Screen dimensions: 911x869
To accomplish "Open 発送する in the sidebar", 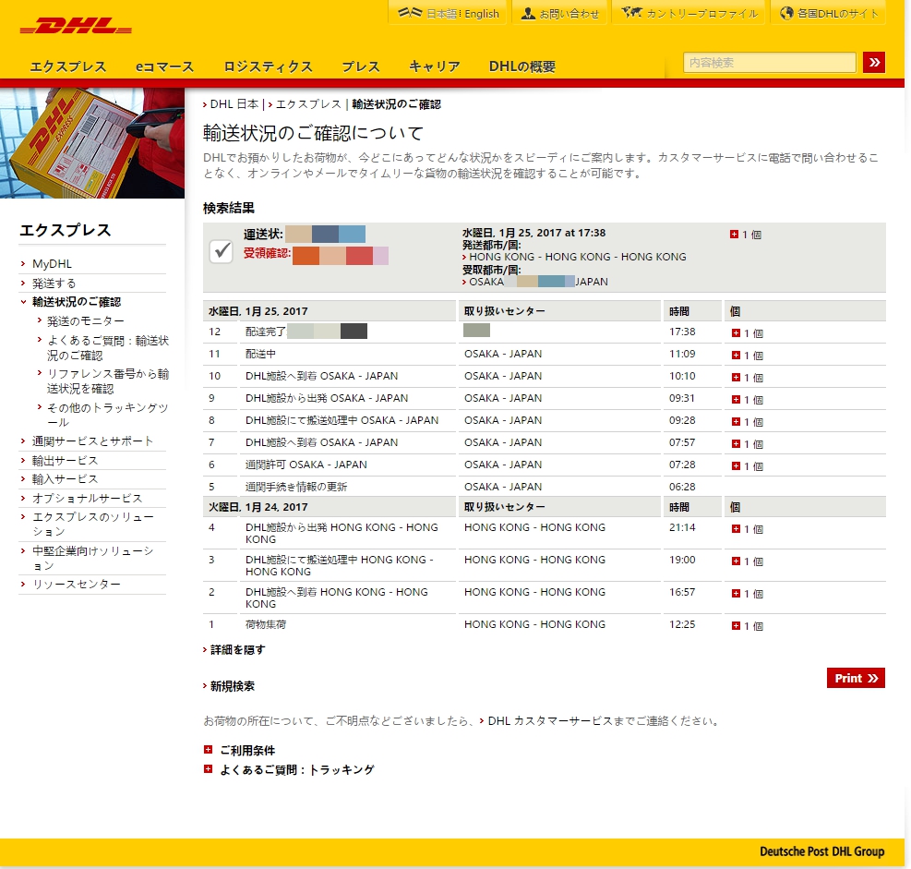I will click(x=54, y=284).
